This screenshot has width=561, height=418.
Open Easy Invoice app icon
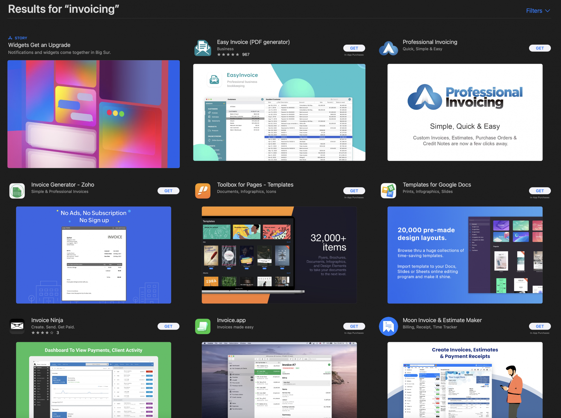tap(203, 48)
